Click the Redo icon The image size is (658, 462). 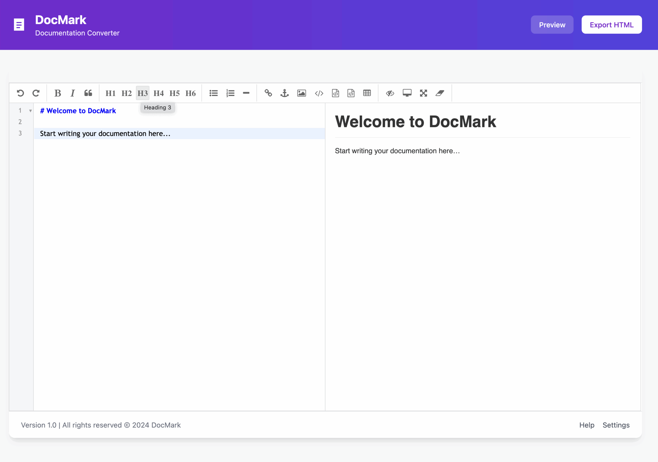(36, 93)
